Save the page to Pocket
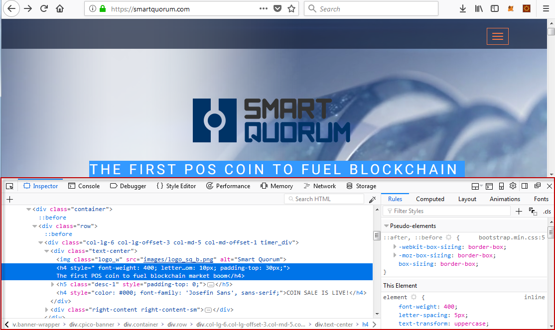 (x=277, y=8)
